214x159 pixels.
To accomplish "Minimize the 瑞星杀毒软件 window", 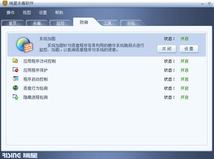I will (x=203, y=4).
